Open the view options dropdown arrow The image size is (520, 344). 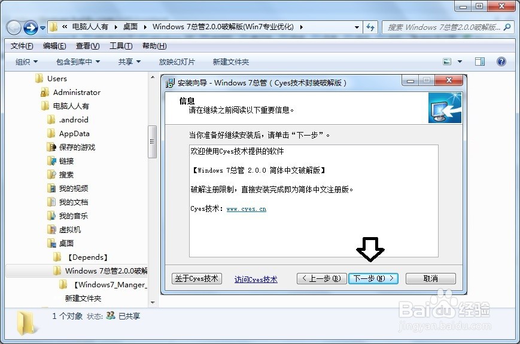pyautogui.click(x=460, y=62)
